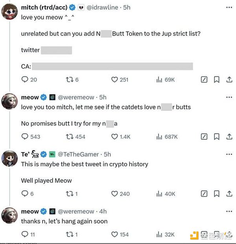This screenshot has width=236, height=244.
Task: Share mitch's tweet via share icon
Action: pyautogui.click(x=229, y=79)
